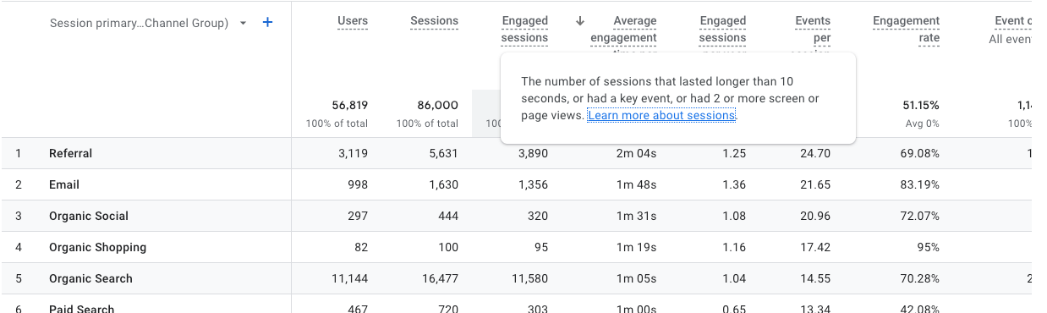Sort by the Sessions column header
1047x313 pixels.
(x=434, y=20)
